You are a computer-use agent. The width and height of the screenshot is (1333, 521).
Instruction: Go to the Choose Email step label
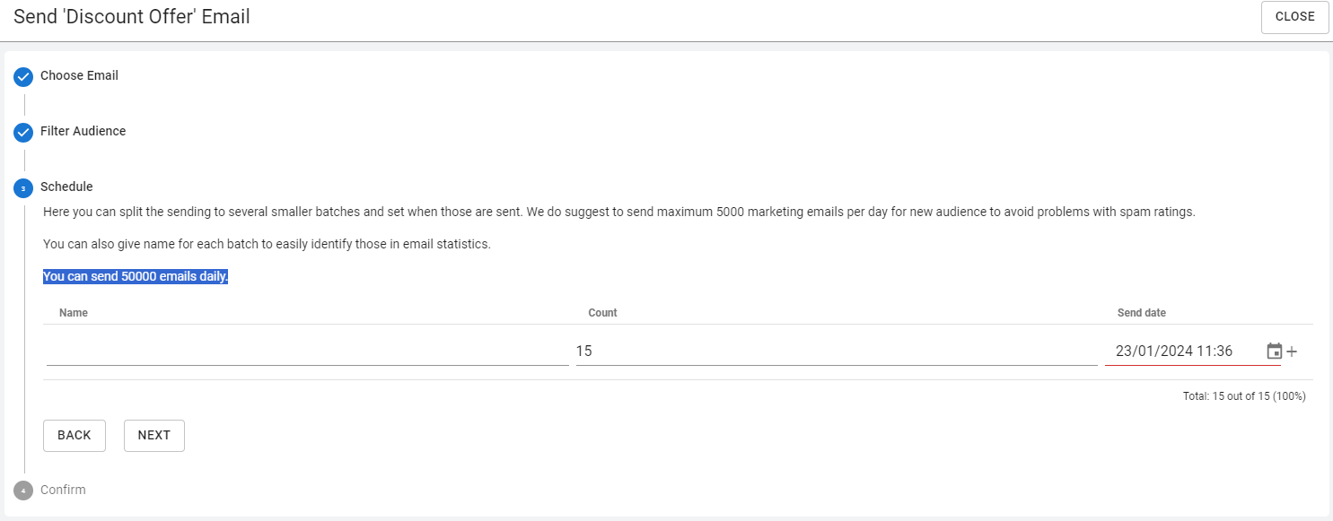coord(79,76)
